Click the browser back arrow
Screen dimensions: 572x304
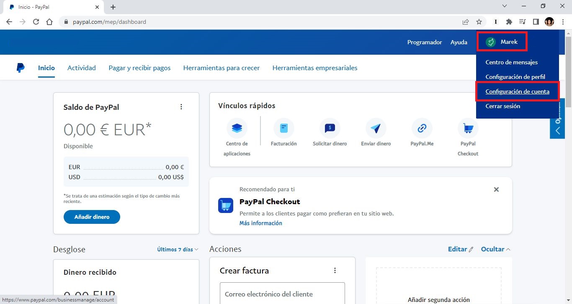point(9,22)
